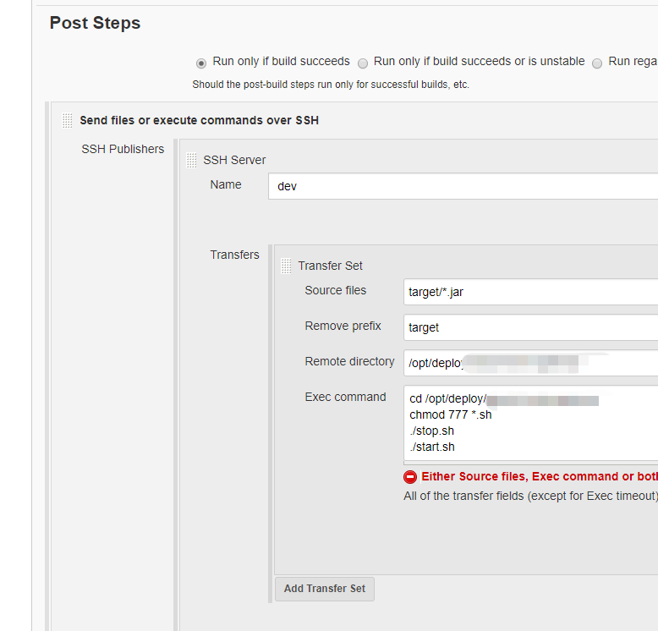Screen dimensions: 658x631
Task: Click the SSH Server drag handle icon
Action: 191,160
